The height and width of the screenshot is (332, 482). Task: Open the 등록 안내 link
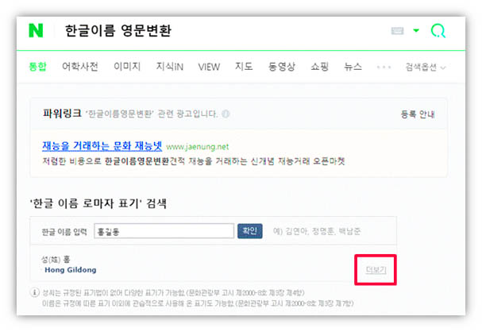[418, 114]
